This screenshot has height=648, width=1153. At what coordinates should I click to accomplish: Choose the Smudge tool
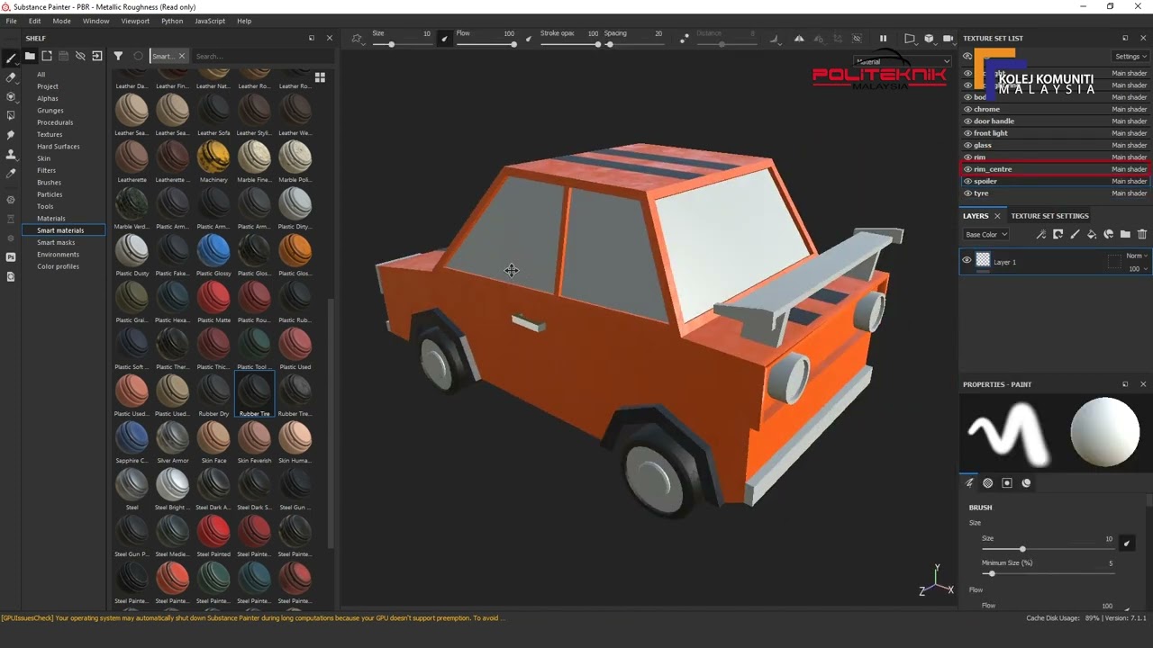click(11, 135)
